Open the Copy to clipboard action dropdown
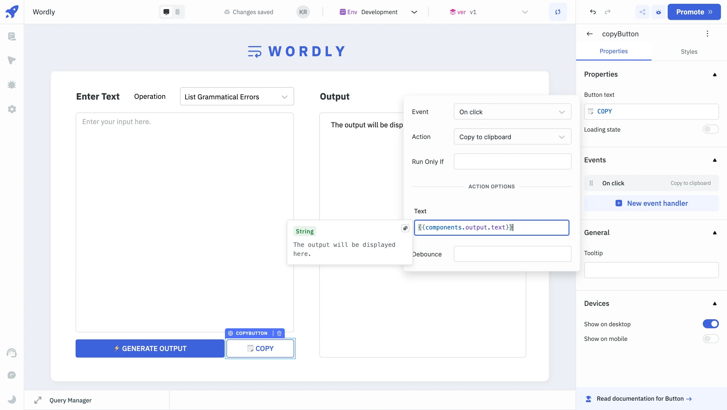727x410 pixels. [512, 137]
